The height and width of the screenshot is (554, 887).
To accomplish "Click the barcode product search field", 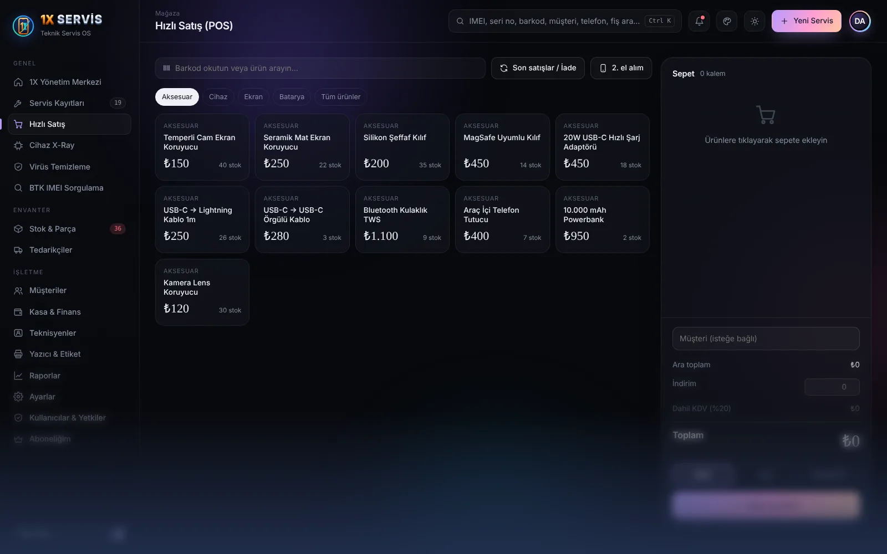I will pyautogui.click(x=320, y=68).
